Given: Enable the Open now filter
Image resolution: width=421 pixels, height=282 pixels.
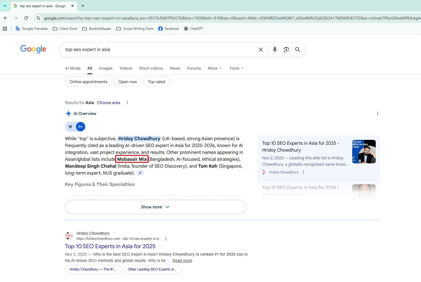Looking at the screenshot, I should point(127,82).
